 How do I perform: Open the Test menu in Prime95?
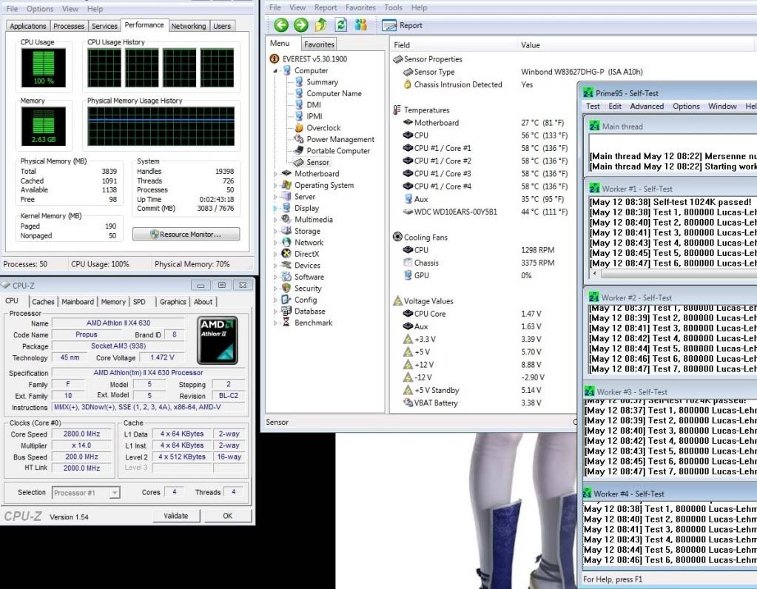[593, 107]
